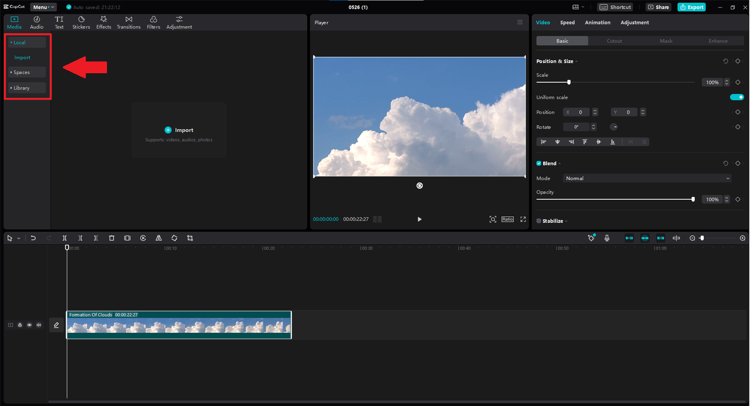This screenshot has height=406, width=750.
Task: Click the Opacity slider handle
Action: (693, 199)
